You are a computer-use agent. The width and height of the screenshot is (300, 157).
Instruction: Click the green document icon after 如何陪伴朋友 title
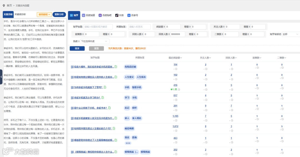click(x=114, y=128)
